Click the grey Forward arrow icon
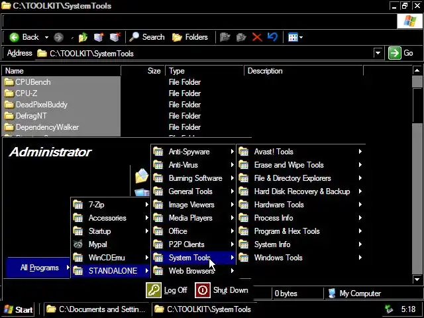 click(58, 37)
